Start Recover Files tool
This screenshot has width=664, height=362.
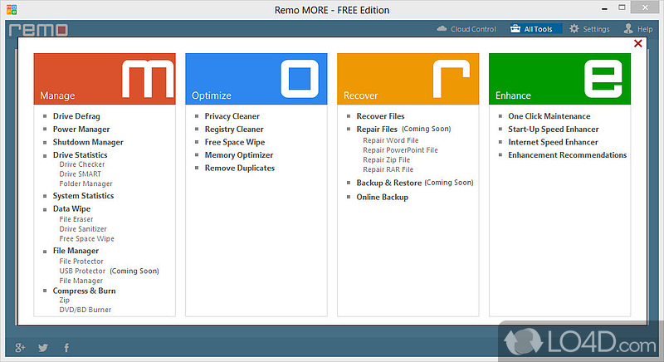click(380, 116)
